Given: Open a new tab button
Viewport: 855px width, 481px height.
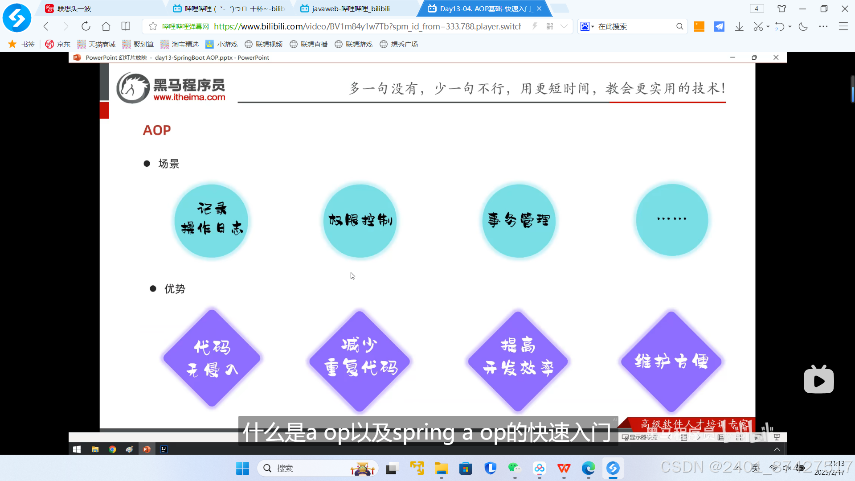Looking at the screenshot, I should tap(560, 8).
